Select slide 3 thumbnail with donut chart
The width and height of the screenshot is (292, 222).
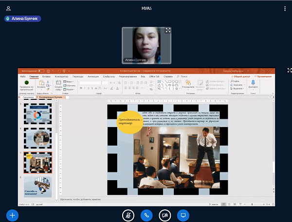point(37,114)
